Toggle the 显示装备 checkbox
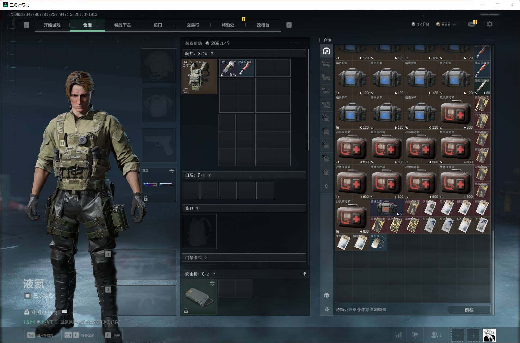520x343 pixels. (x=28, y=296)
